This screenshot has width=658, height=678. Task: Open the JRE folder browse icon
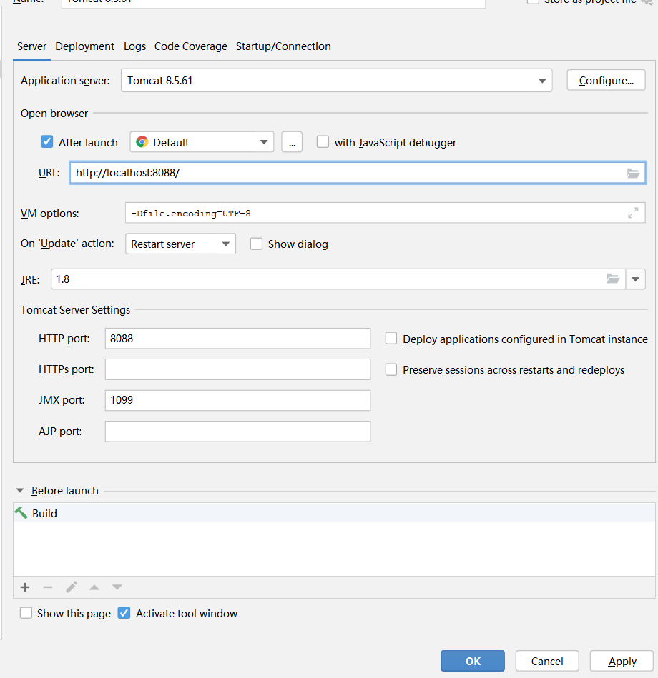tap(613, 279)
